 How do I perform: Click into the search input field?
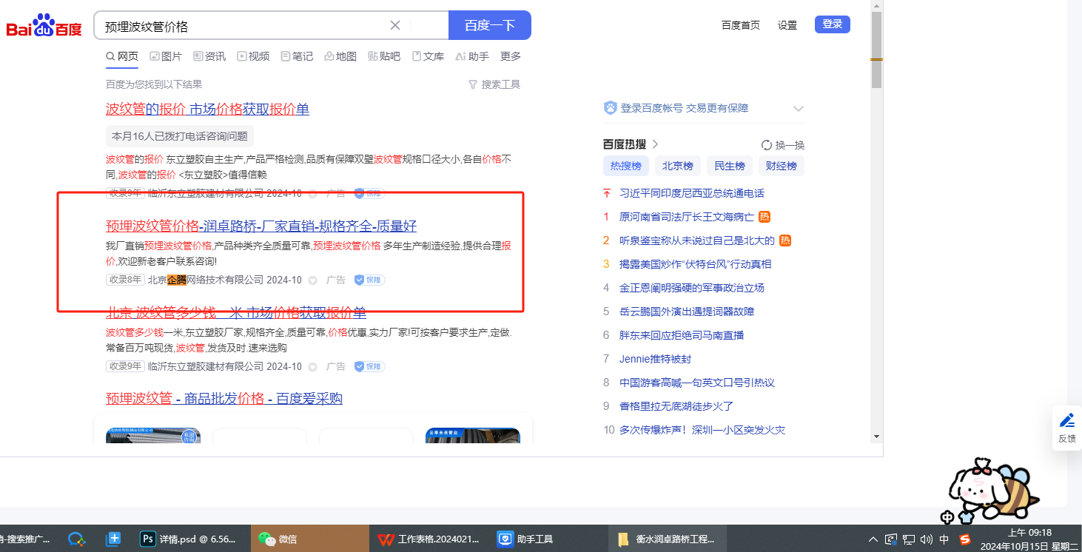[244, 26]
